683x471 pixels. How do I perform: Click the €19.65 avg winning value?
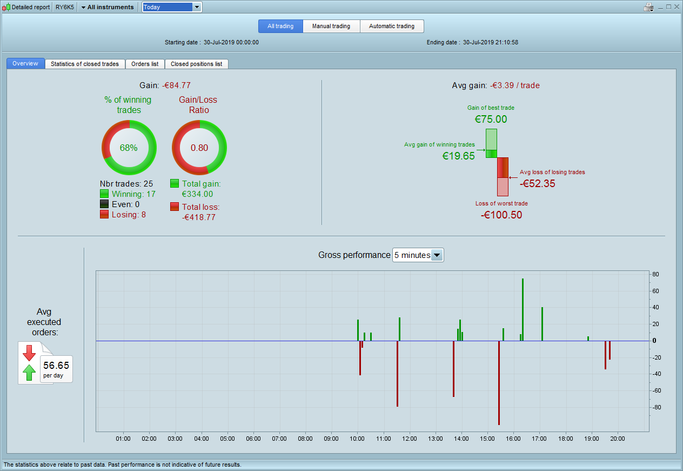coord(459,156)
